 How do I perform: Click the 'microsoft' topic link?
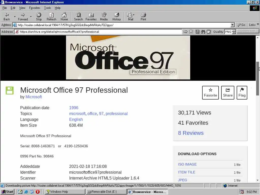(77, 113)
